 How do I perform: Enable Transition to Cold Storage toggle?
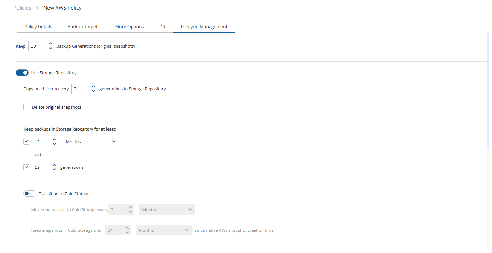pyautogui.click(x=30, y=194)
